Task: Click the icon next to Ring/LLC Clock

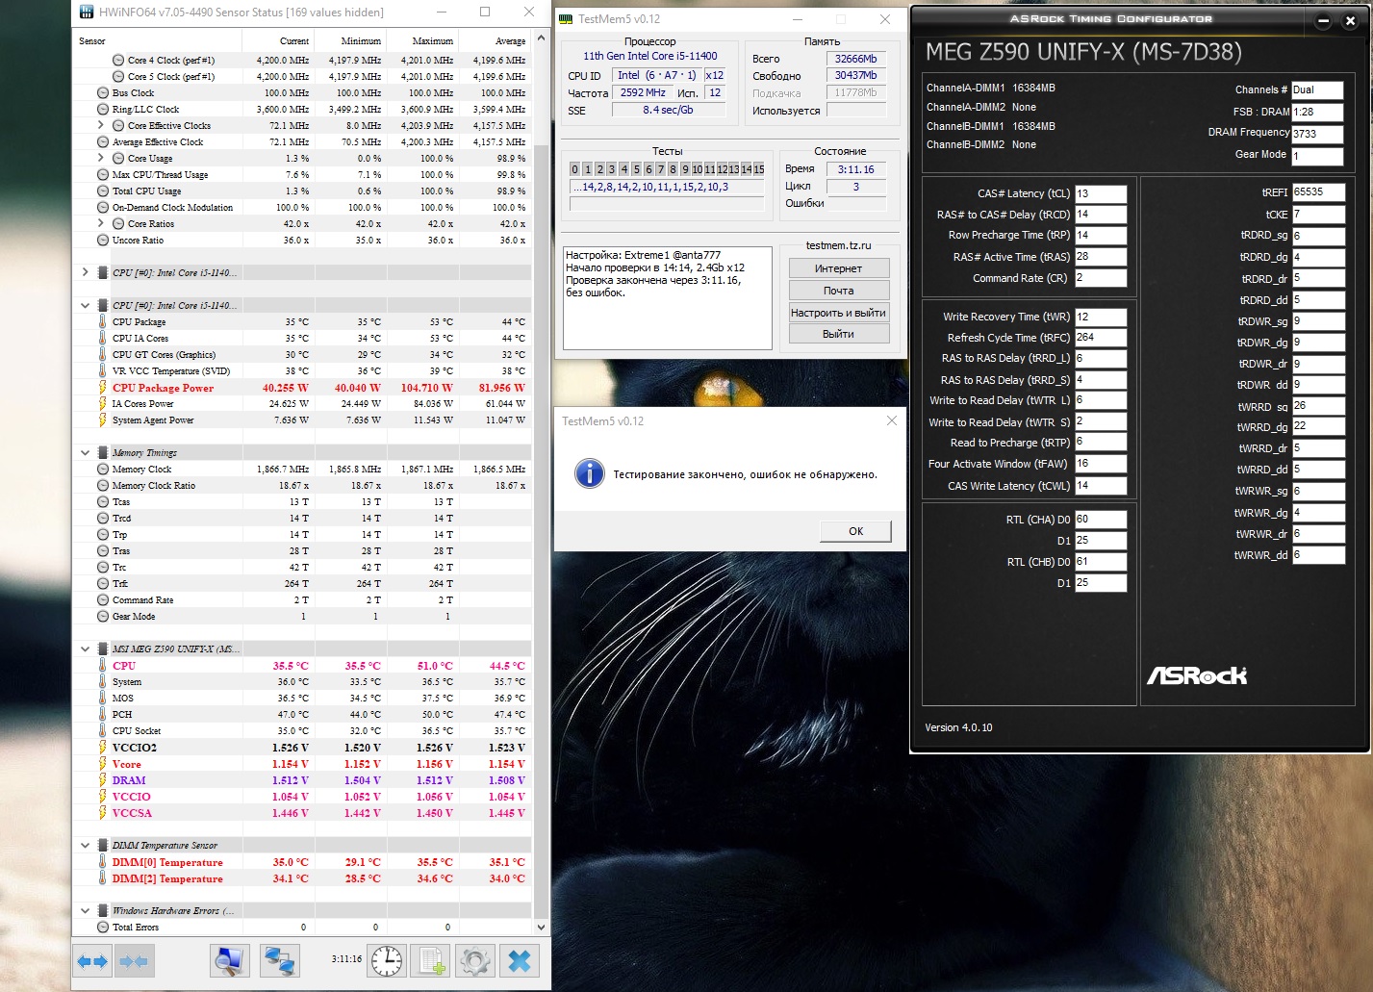Action: pos(103,110)
